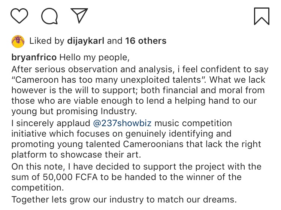This screenshot has width=281, height=210.
Task: Open the bryanfrico profile username
Action: point(34,58)
